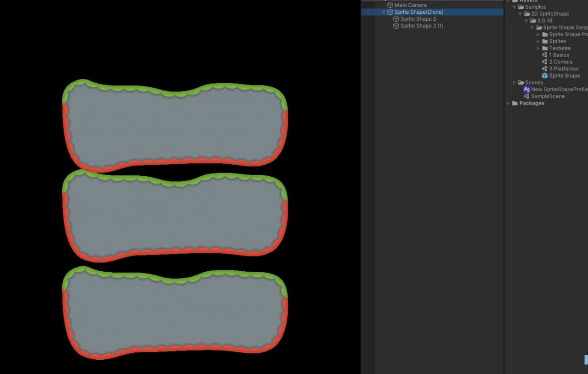The height and width of the screenshot is (374, 588).
Task: Collapse the 3.0.16 folder arrow
Action: point(526,21)
